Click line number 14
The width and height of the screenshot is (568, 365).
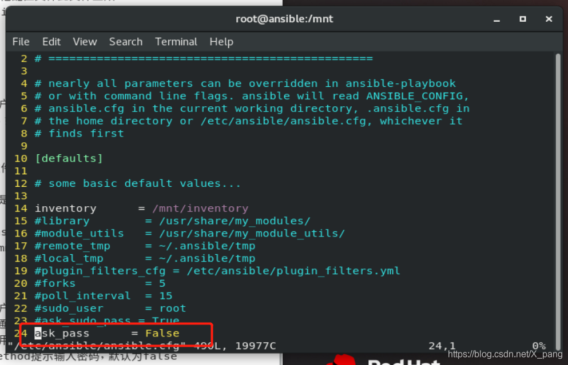[21, 208]
